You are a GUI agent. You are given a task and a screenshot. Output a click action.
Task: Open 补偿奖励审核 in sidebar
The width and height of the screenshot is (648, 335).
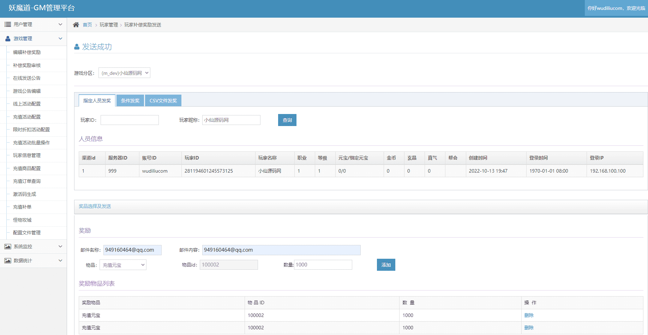[x=27, y=65]
